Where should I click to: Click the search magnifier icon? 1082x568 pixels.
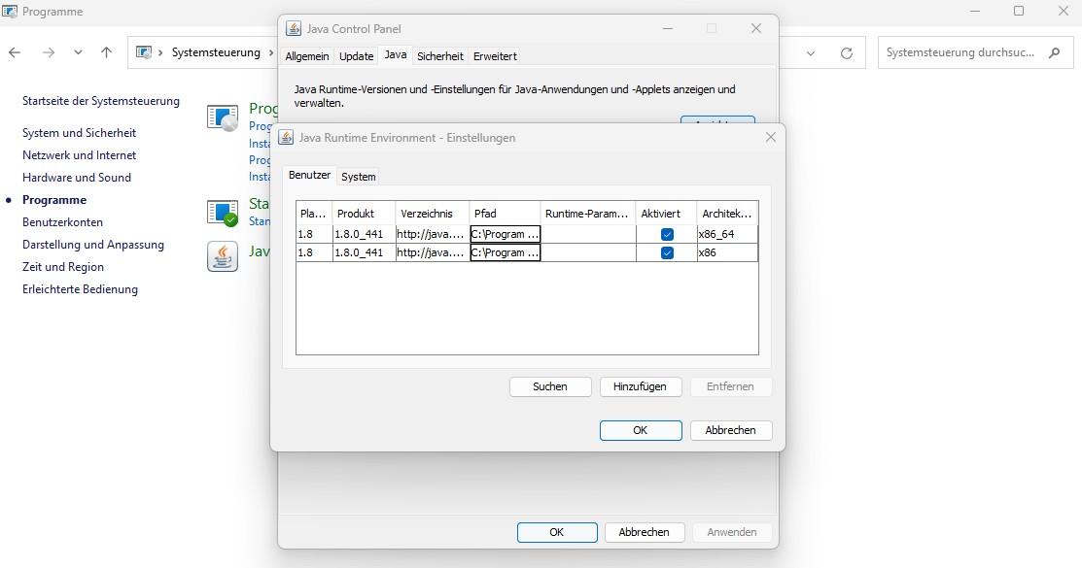pyautogui.click(x=1054, y=52)
